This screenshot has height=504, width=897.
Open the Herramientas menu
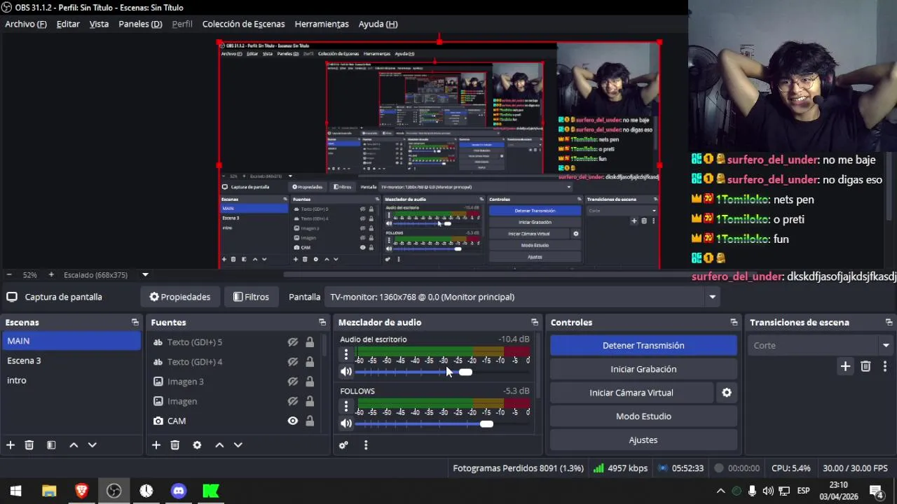pyautogui.click(x=322, y=24)
